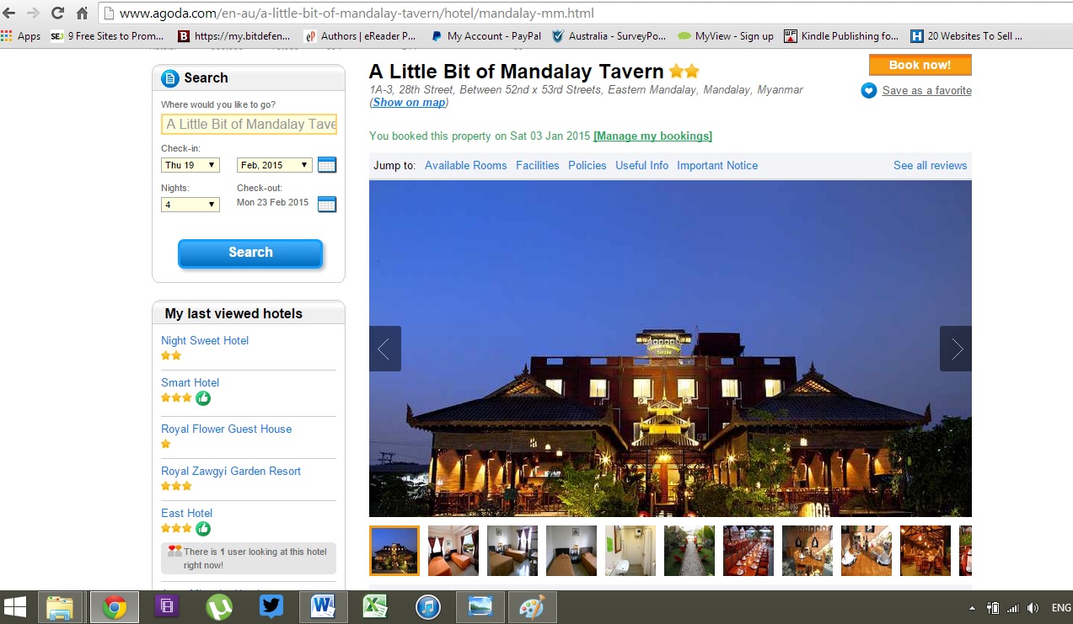This screenshot has height=624, width=1073.
Task: Click the orange Book now! button
Action: tap(920, 65)
